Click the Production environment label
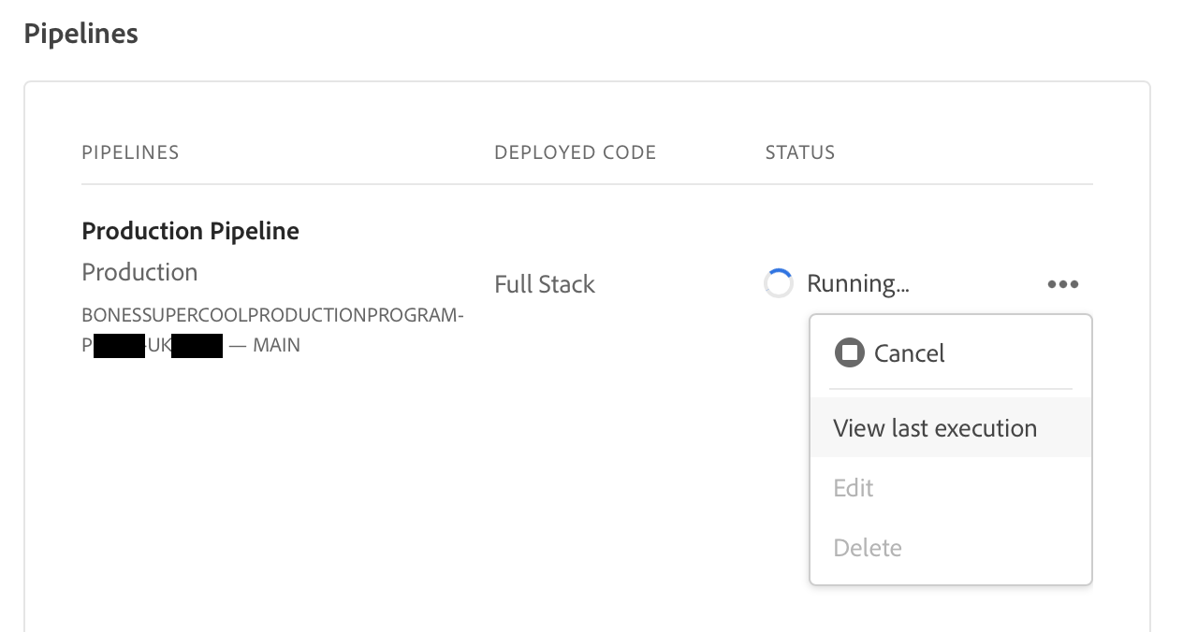 tap(139, 272)
